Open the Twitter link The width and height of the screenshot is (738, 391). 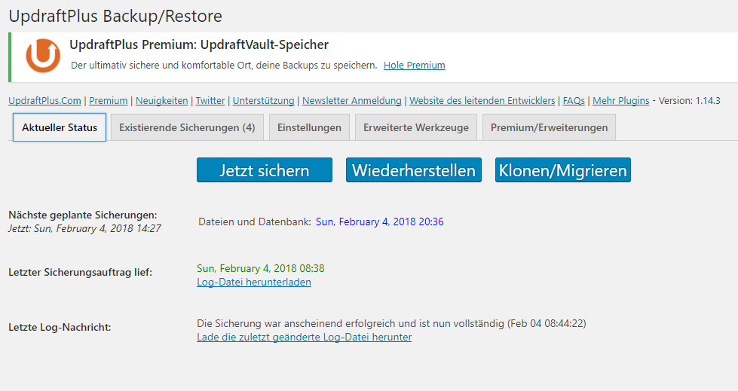click(210, 101)
